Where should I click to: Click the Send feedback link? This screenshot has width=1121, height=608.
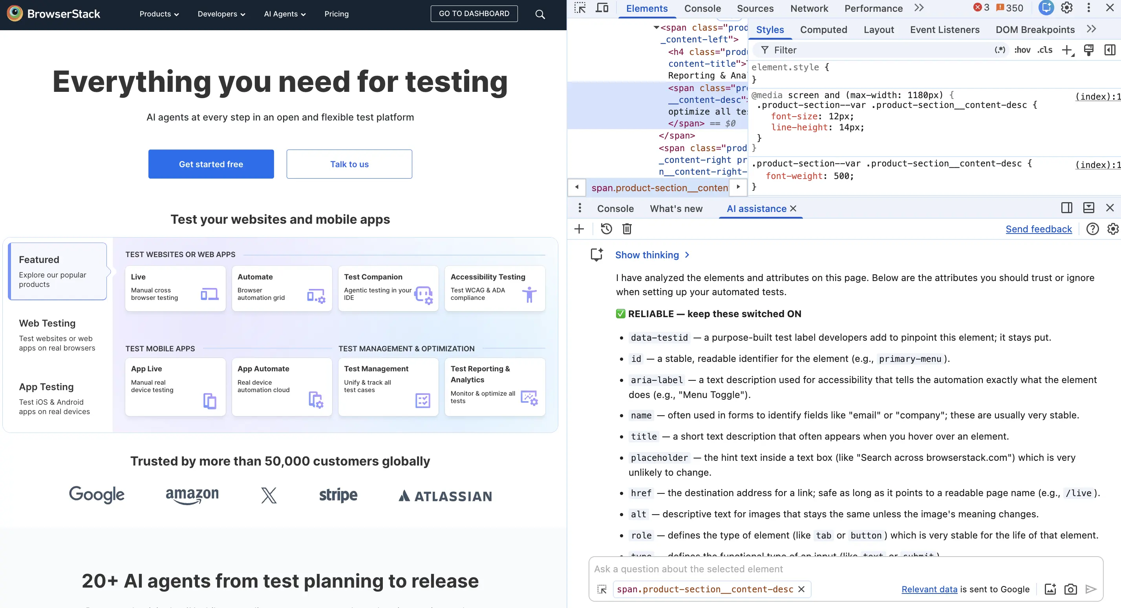coord(1039,229)
